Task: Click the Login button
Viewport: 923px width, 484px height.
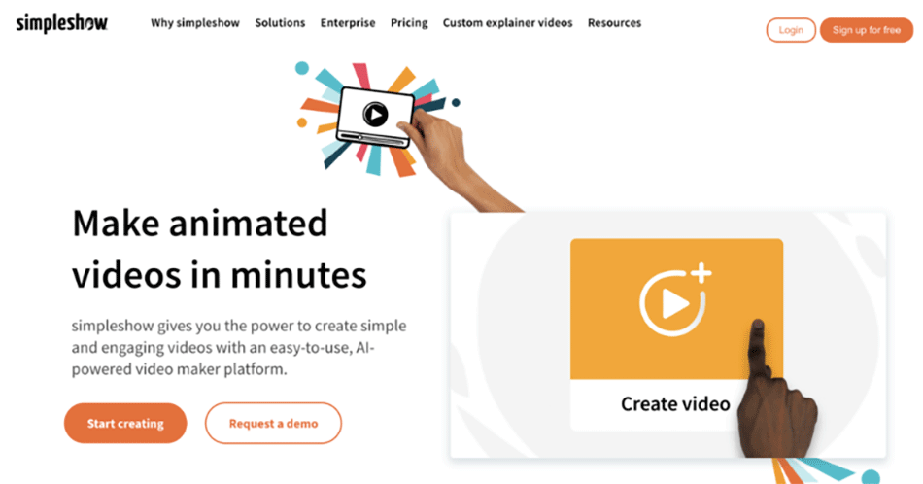Action: click(x=791, y=30)
